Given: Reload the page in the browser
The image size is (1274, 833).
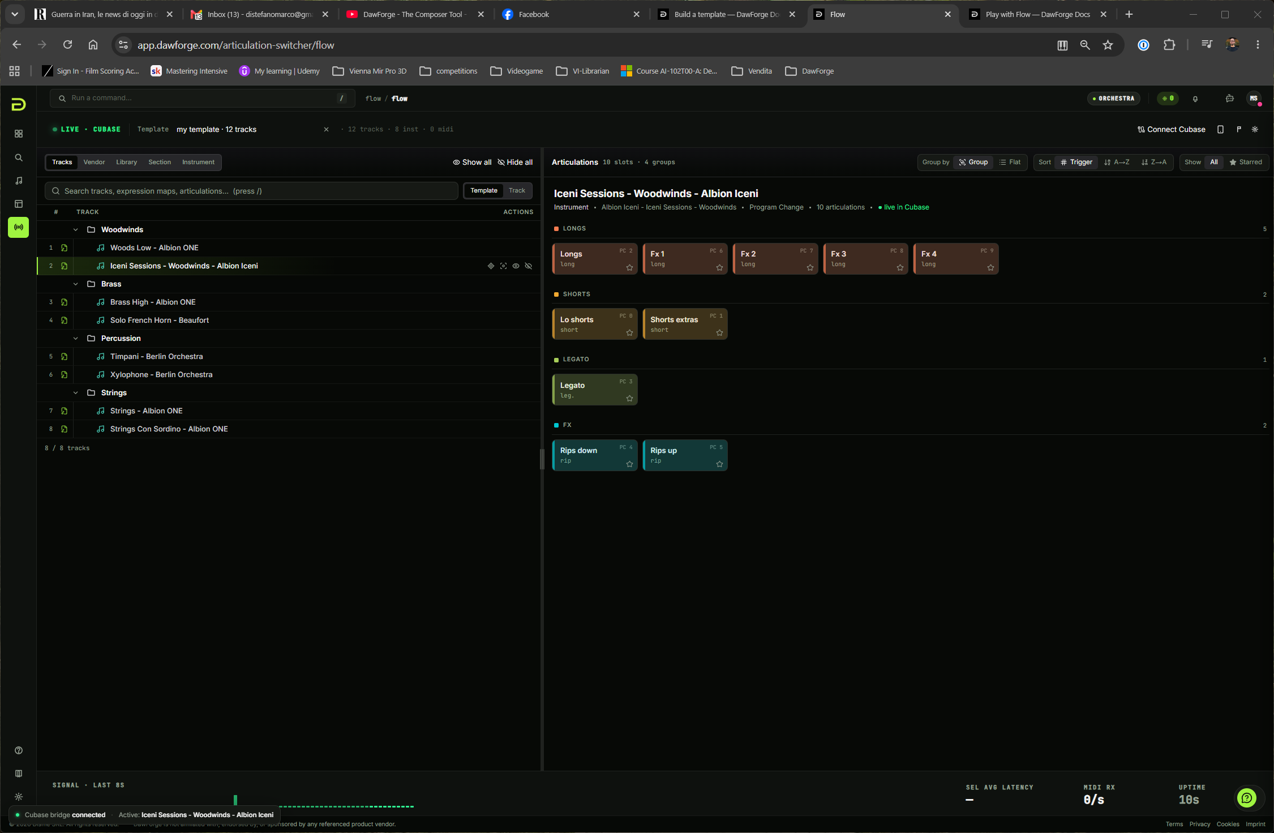Looking at the screenshot, I should tap(67, 45).
